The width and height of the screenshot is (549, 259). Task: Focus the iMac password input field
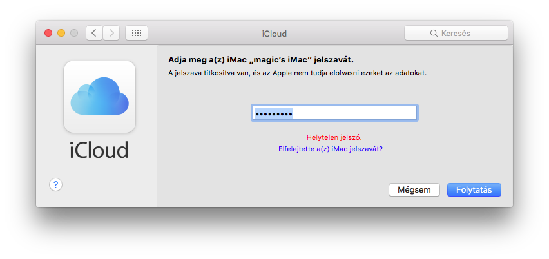click(x=354, y=113)
